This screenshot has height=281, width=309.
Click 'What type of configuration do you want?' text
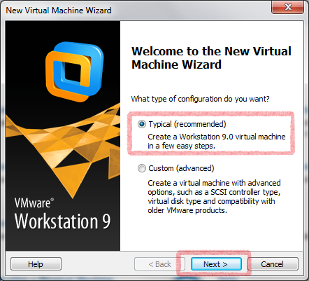coord(200,99)
